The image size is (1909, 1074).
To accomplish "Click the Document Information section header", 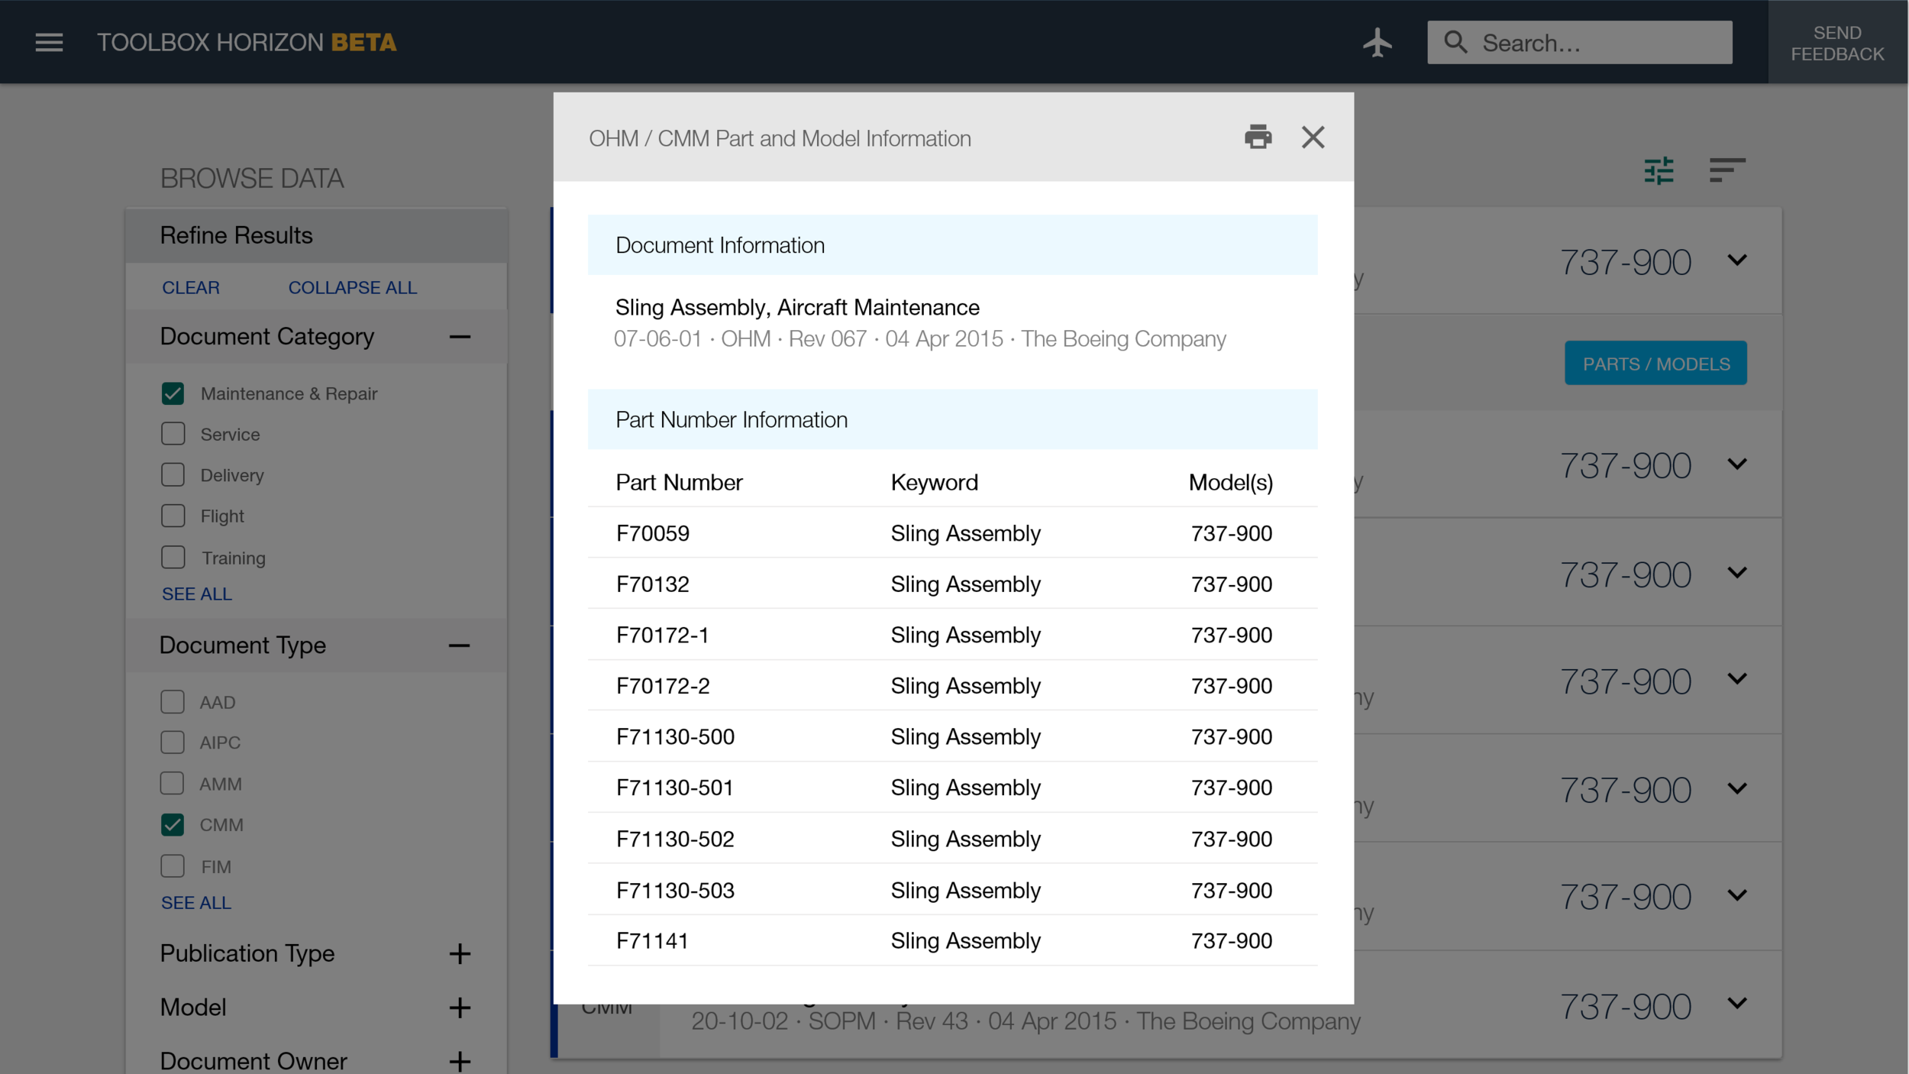I will click(x=952, y=245).
